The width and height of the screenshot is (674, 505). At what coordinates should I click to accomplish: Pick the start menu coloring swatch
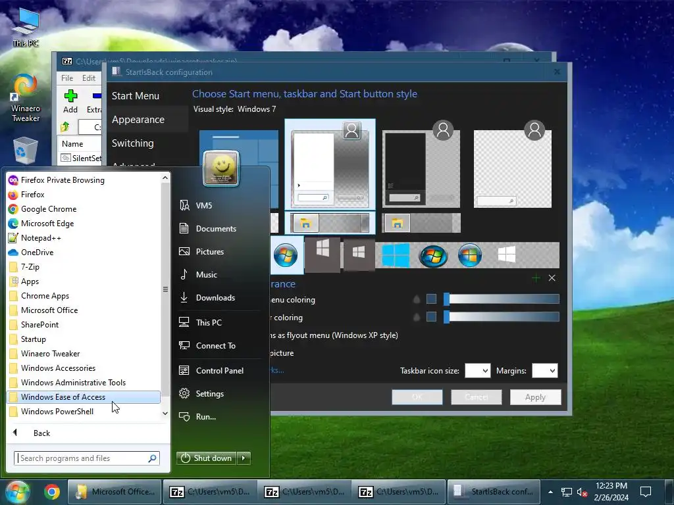click(x=431, y=299)
